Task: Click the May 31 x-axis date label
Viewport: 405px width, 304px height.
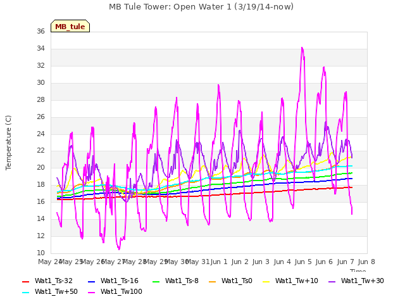Action: click(197, 262)
